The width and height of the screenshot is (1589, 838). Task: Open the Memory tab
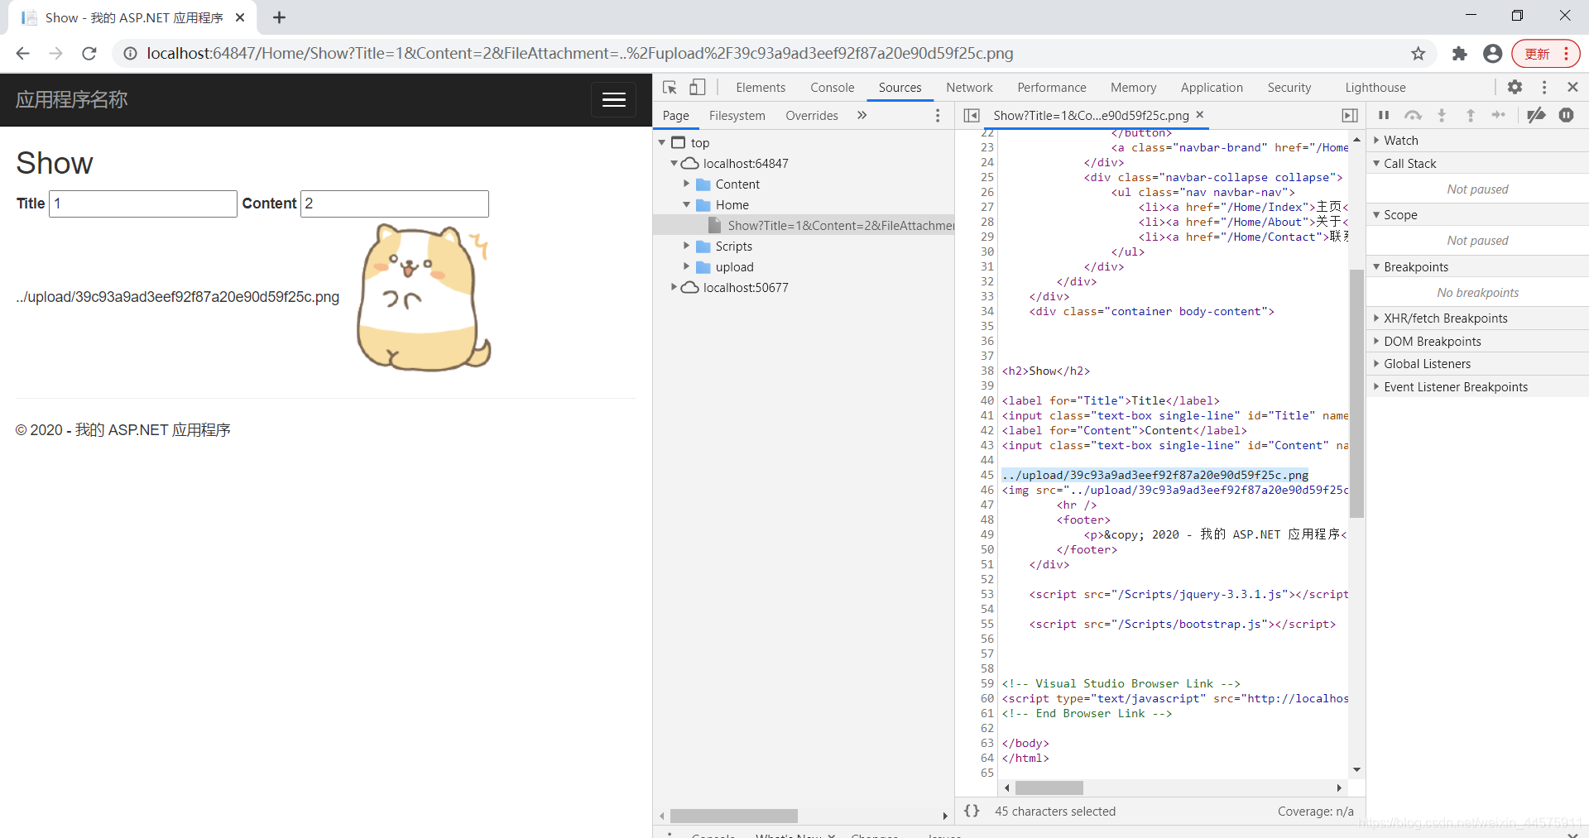point(1133,88)
